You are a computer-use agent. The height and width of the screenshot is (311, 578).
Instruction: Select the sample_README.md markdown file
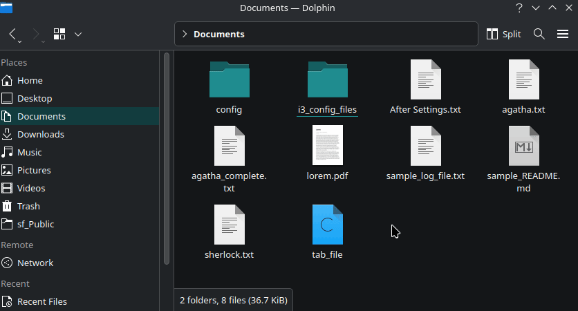click(x=523, y=146)
